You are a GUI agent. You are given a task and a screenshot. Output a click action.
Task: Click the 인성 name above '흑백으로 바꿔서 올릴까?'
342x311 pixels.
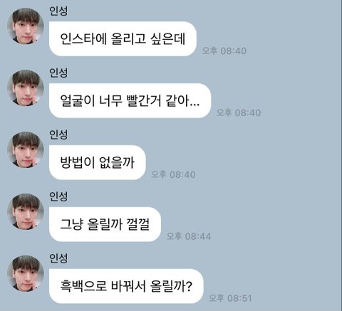click(x=58, y=258)
